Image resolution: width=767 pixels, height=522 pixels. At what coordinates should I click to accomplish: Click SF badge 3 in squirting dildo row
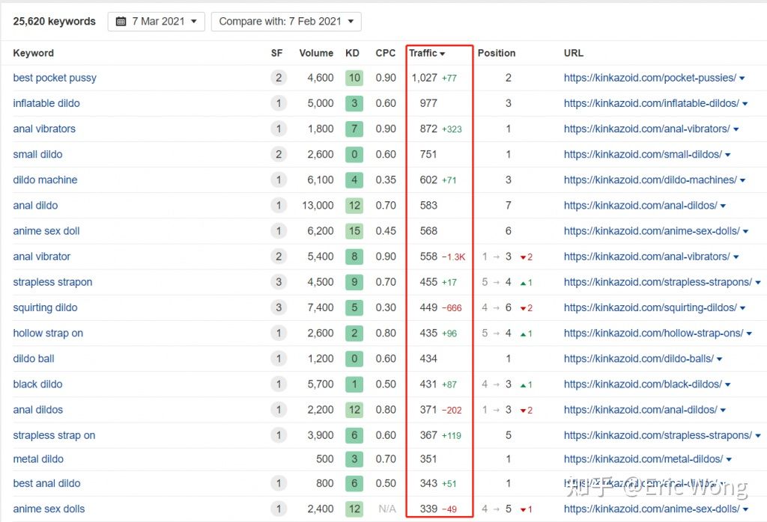pyautogui.click(x=279, y=307)
